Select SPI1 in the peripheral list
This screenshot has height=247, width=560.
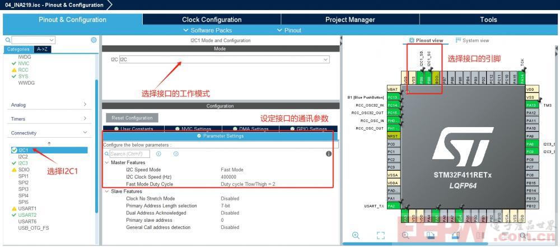[x=23, y=176]
